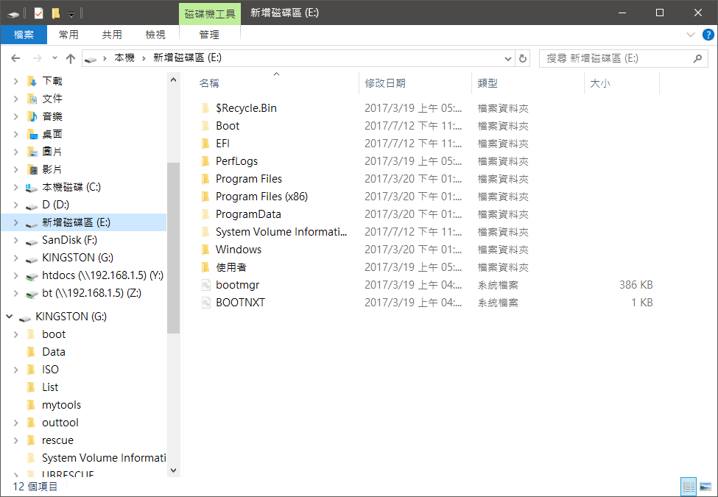Select the bootmgr system file
Viewport: 718px width, 497px height.
click(x=237, y=285)
